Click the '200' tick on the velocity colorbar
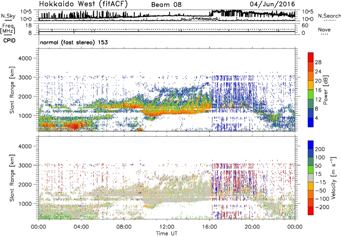The image size is (341, 236). click(x=320, y=149)
